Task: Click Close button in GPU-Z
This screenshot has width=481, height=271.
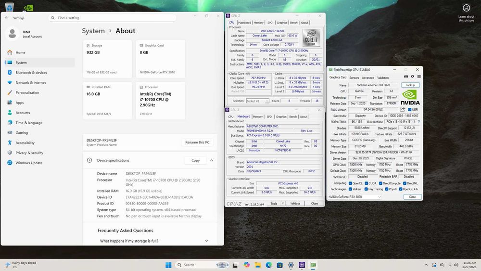Action: [x=412, y=197]
